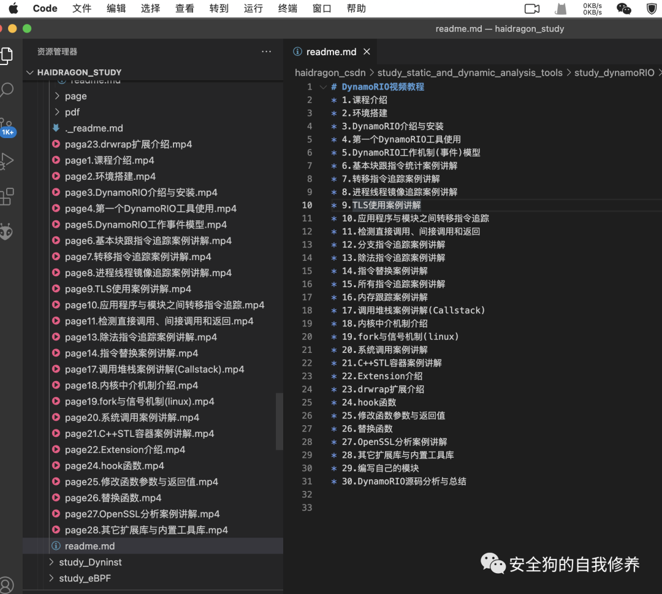Click the 资源管理器 panel title
The width and height of the screenshot is (662, 594).
57,52
